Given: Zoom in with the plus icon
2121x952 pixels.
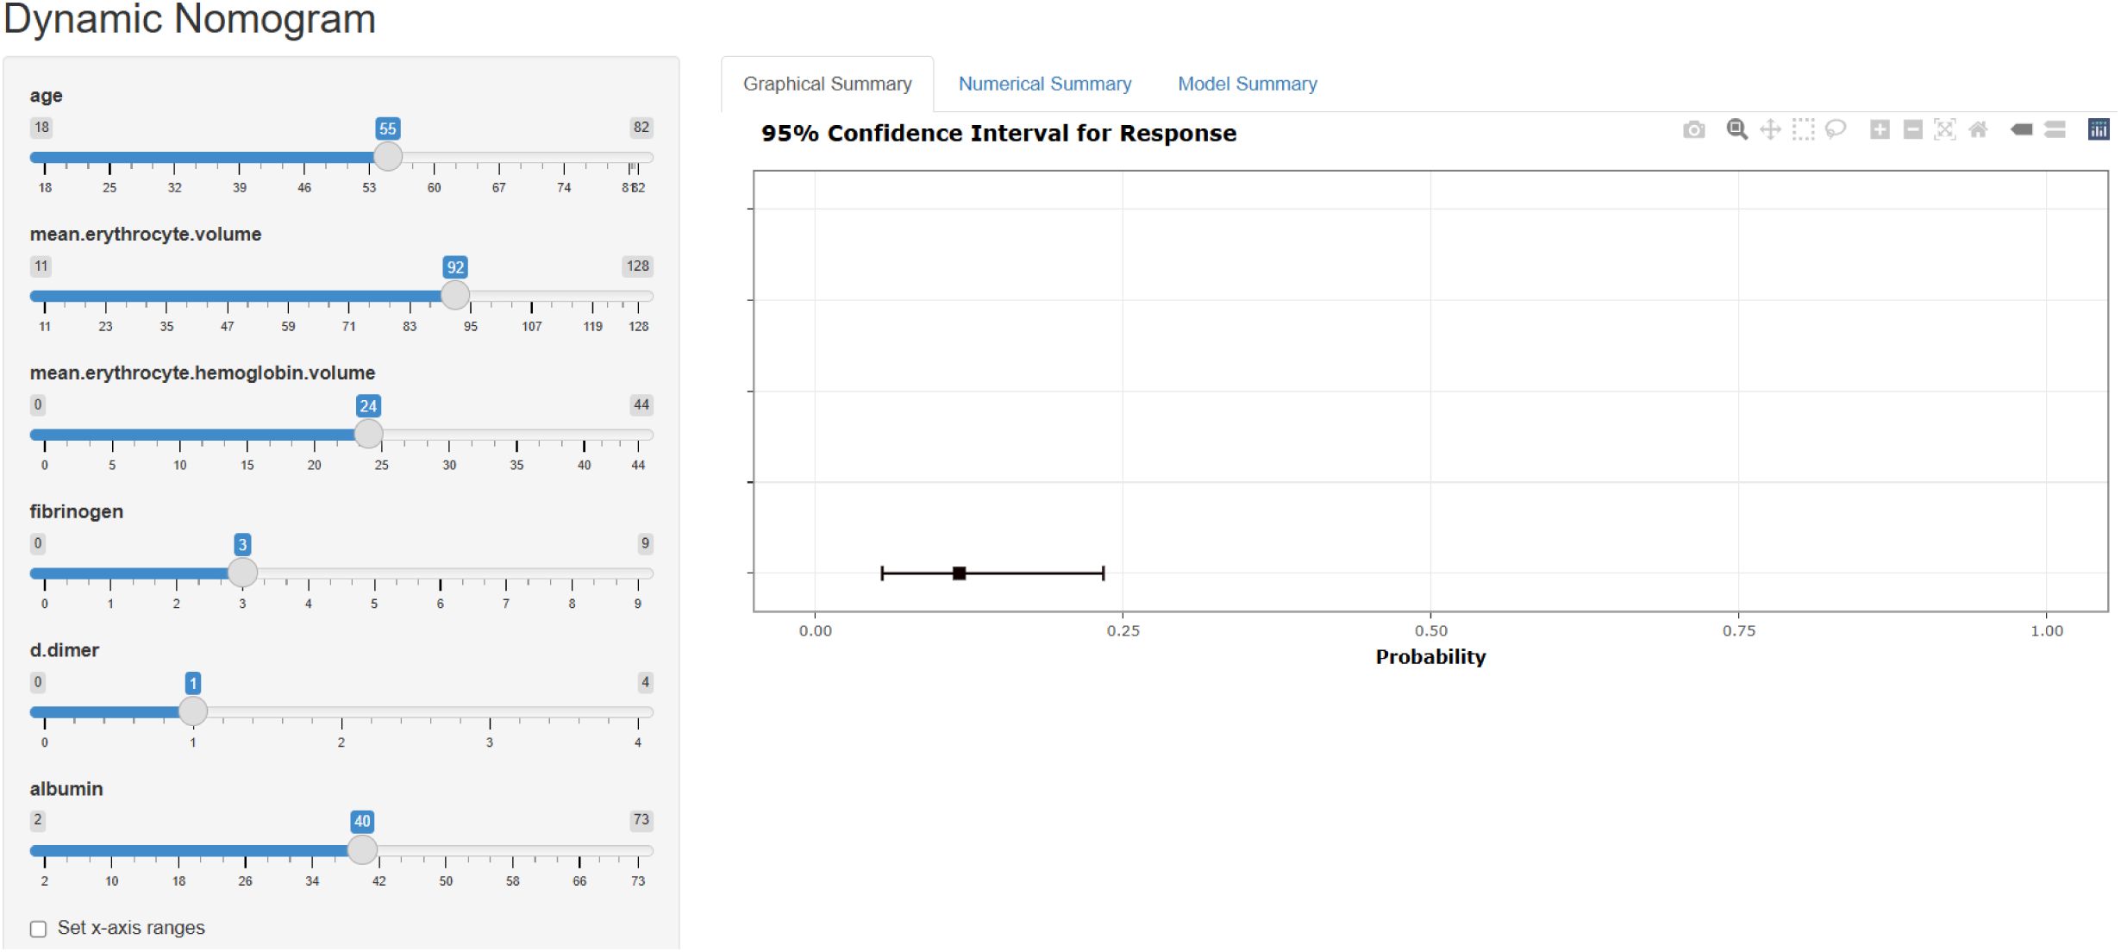Looking at the screenshot, I should pyautogui.click(x=1880, y=130).
